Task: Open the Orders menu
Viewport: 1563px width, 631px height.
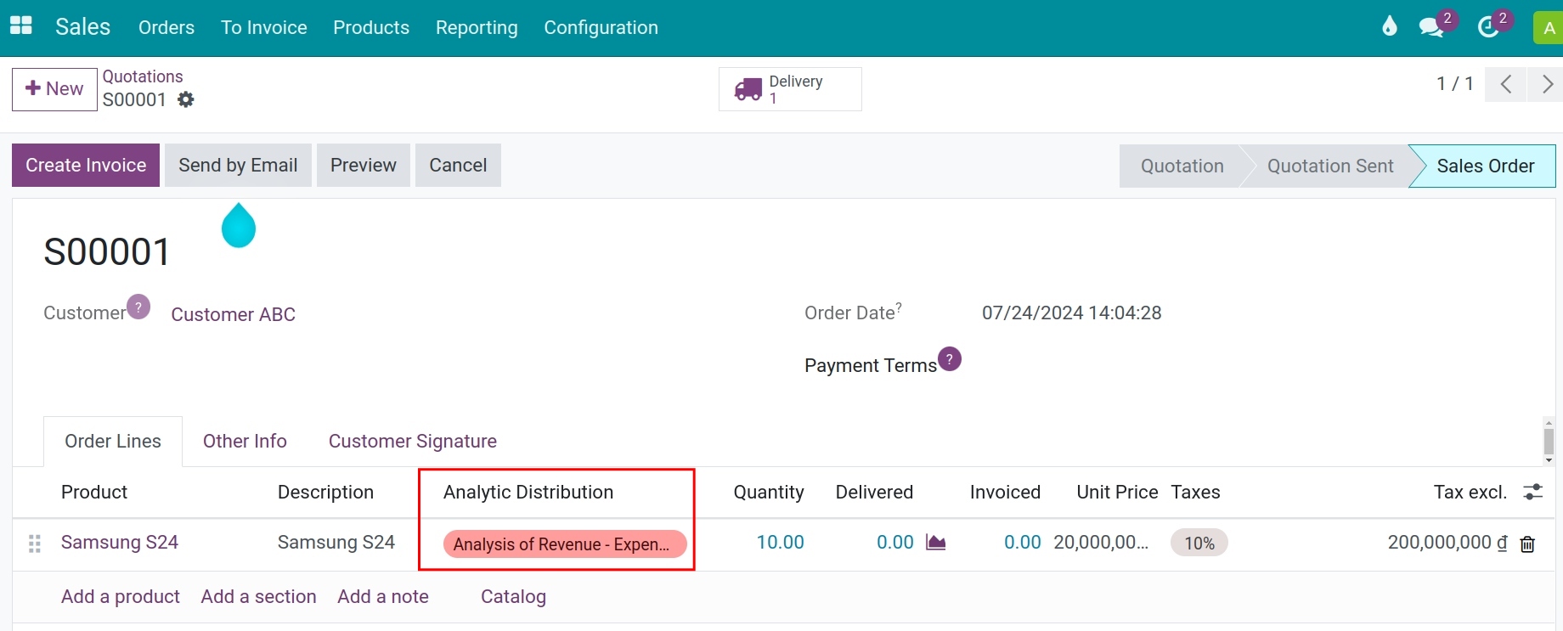Action: tap(166, 27)
